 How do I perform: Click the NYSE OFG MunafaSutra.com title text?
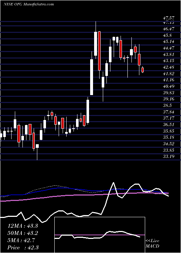pyautogui.click(x=29, y=4)
